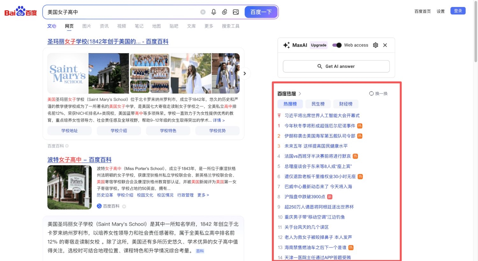The image size is (478, 261).
Task: Open 校园文化 sublink
Action: pyautogui.click(x=145, y=195)
